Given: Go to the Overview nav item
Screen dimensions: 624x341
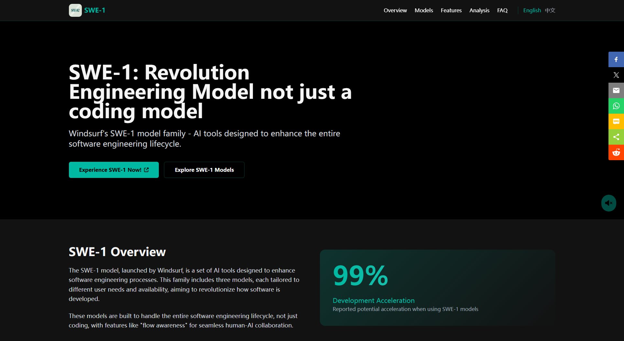Looking at the screenshot, I should point(395,10).
